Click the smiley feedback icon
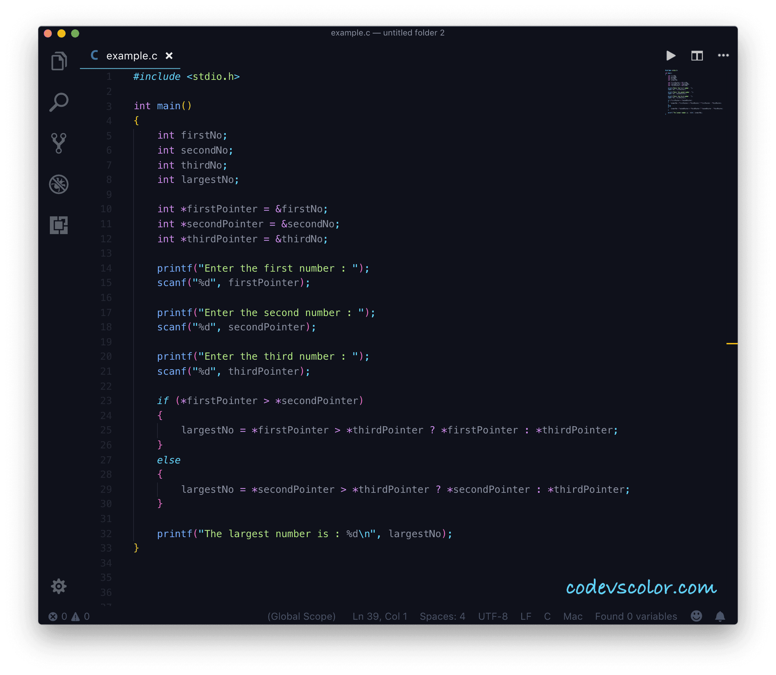The height and width of the screenshot is (675, 776). coord(696,616)
